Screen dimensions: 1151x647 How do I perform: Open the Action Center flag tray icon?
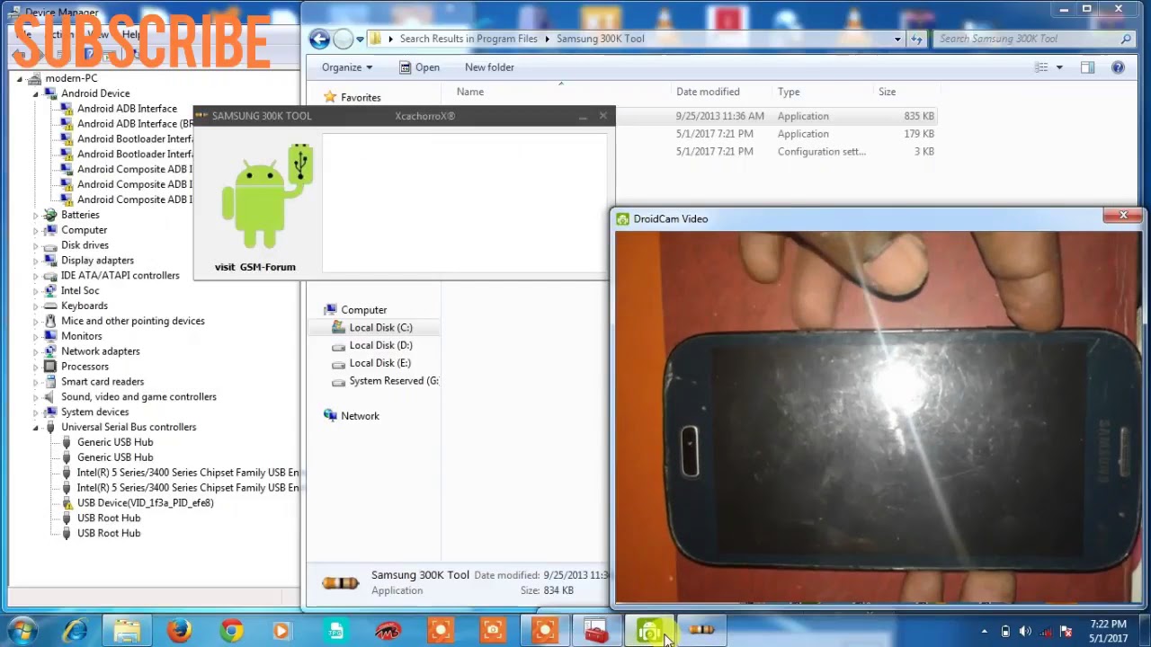pyautogui.click(x=1066, y=632)
